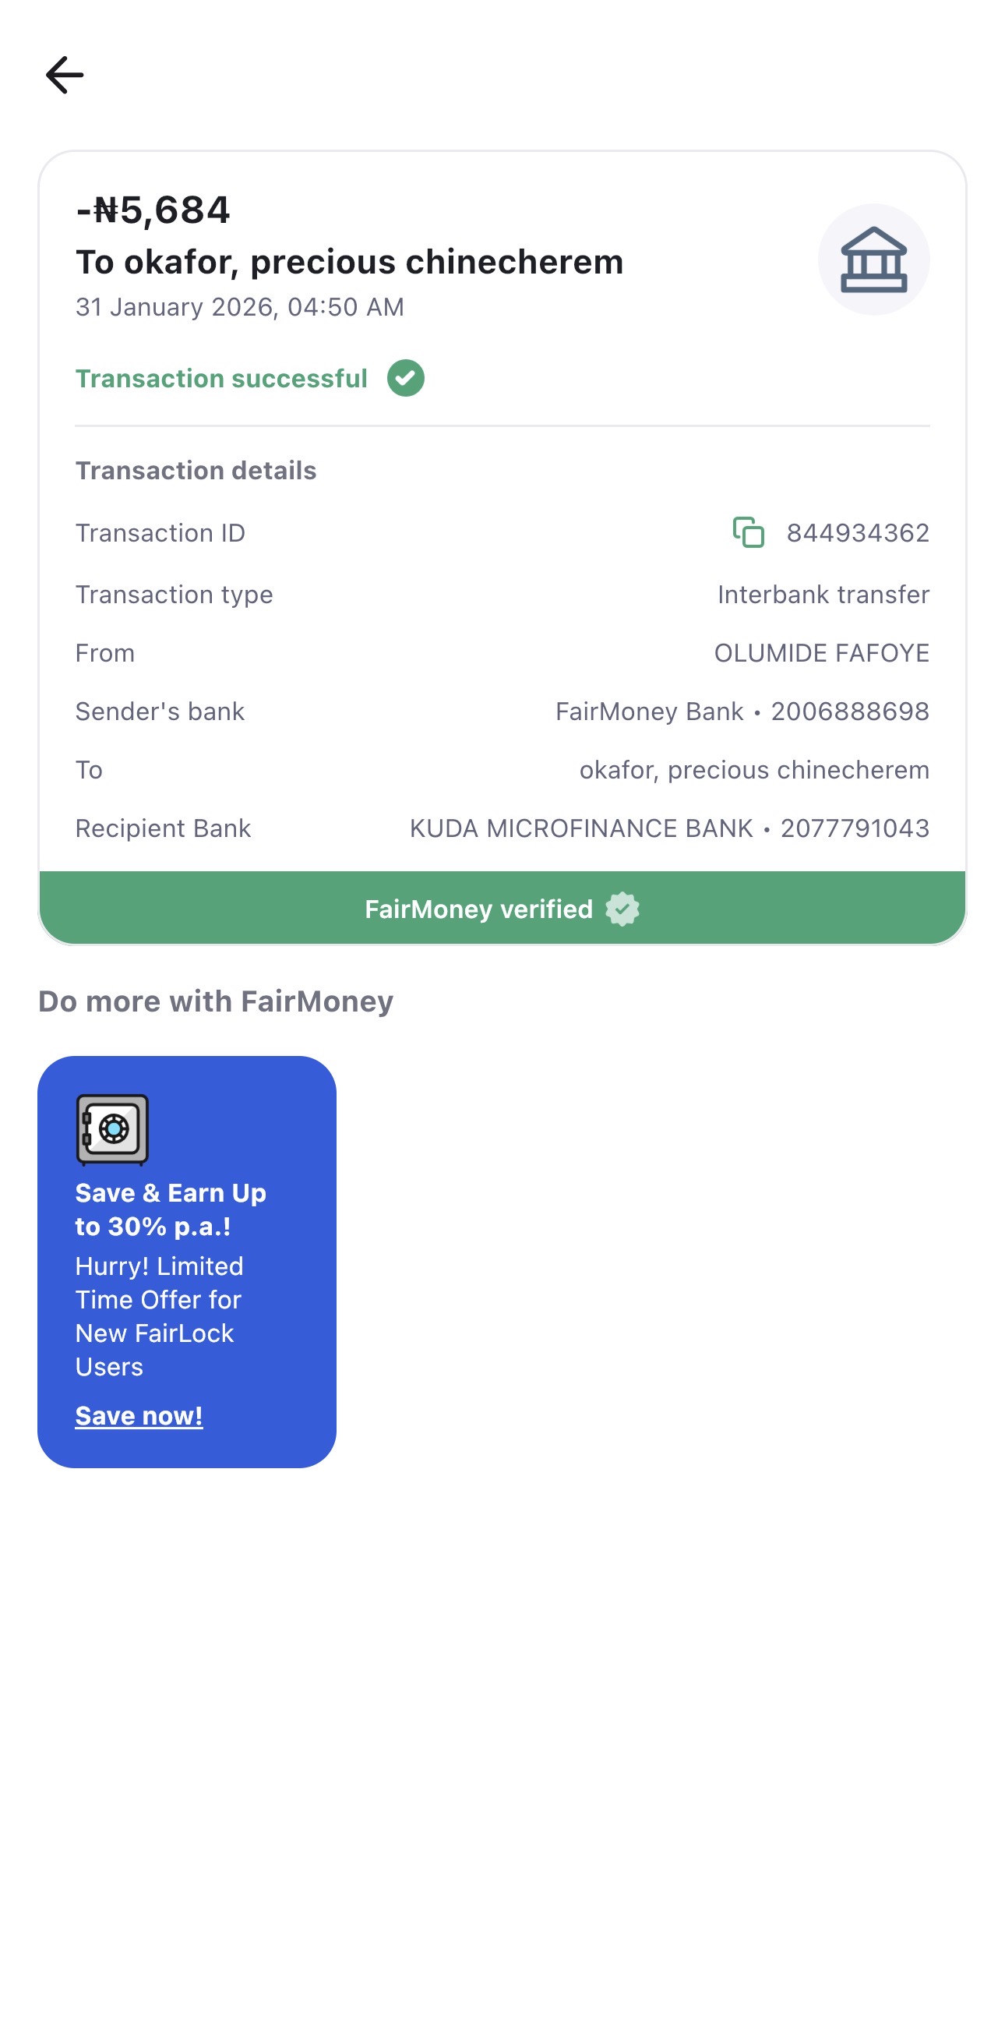Open the Save now! link
Image resolution: width=1005 pixels, height=2041 pixels.
(x=139, y=1415)
